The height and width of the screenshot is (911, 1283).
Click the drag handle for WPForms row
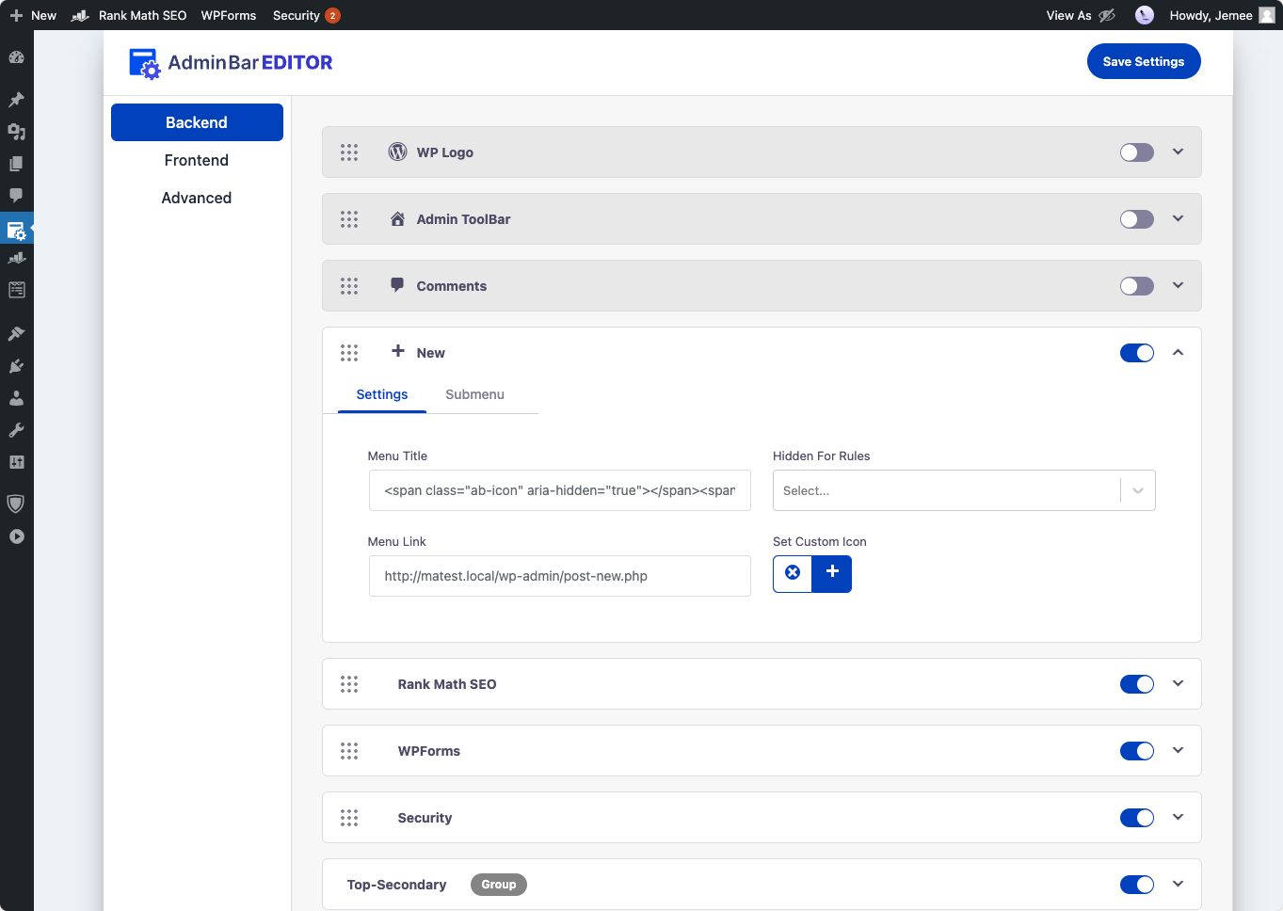[x=349, y=751]
